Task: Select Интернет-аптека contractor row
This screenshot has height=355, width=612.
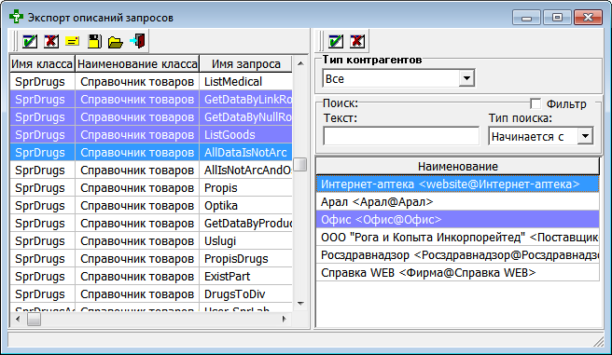Action: (x=457, y=184)
